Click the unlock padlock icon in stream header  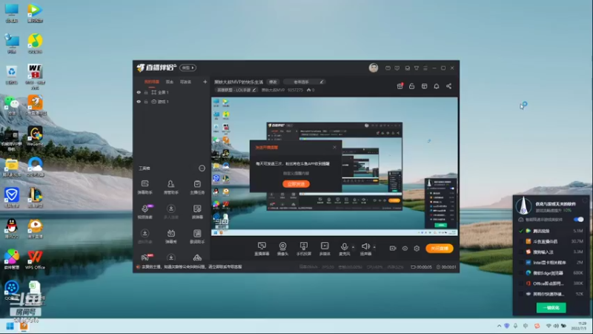412,86
